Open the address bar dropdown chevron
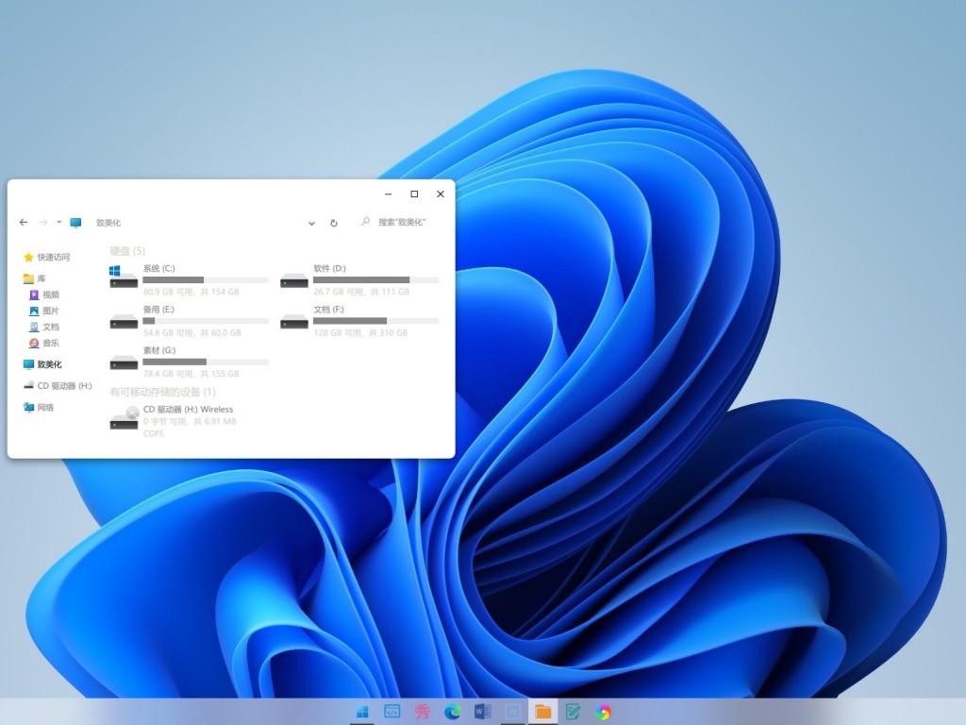 click(311, 223)
